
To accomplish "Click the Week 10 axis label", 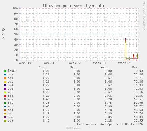I will [25, 63].
